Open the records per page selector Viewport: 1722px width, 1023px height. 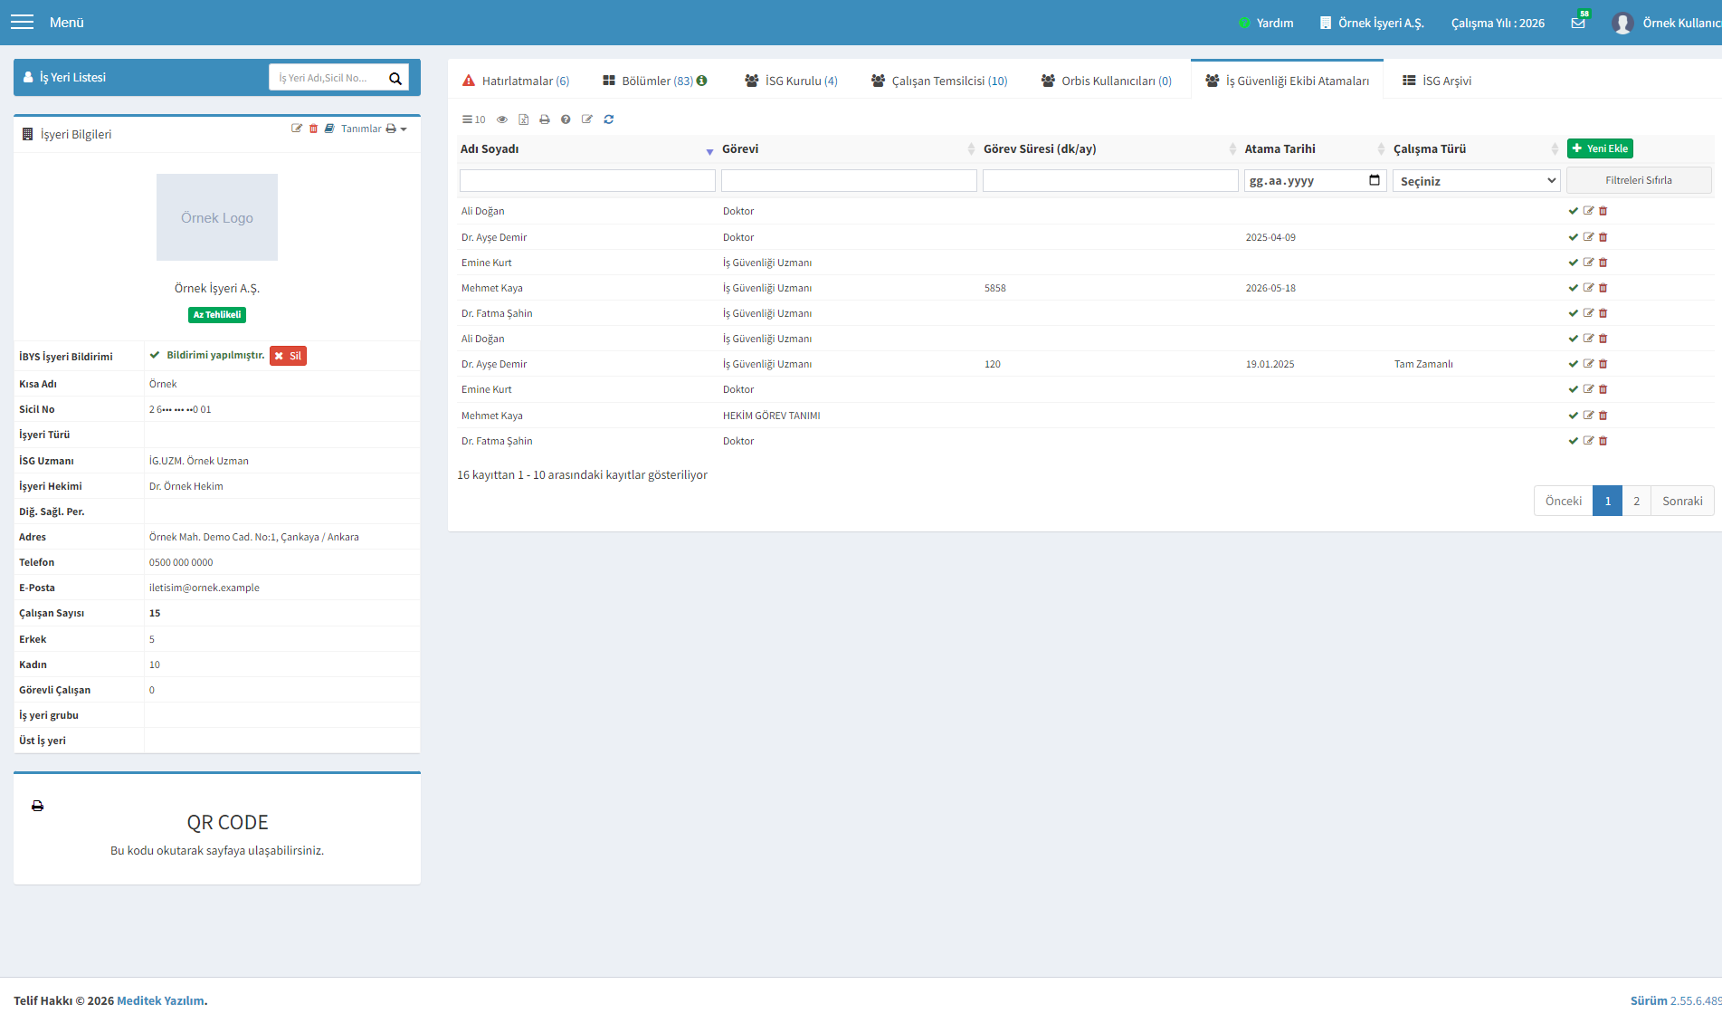click(x=474, y=120)
